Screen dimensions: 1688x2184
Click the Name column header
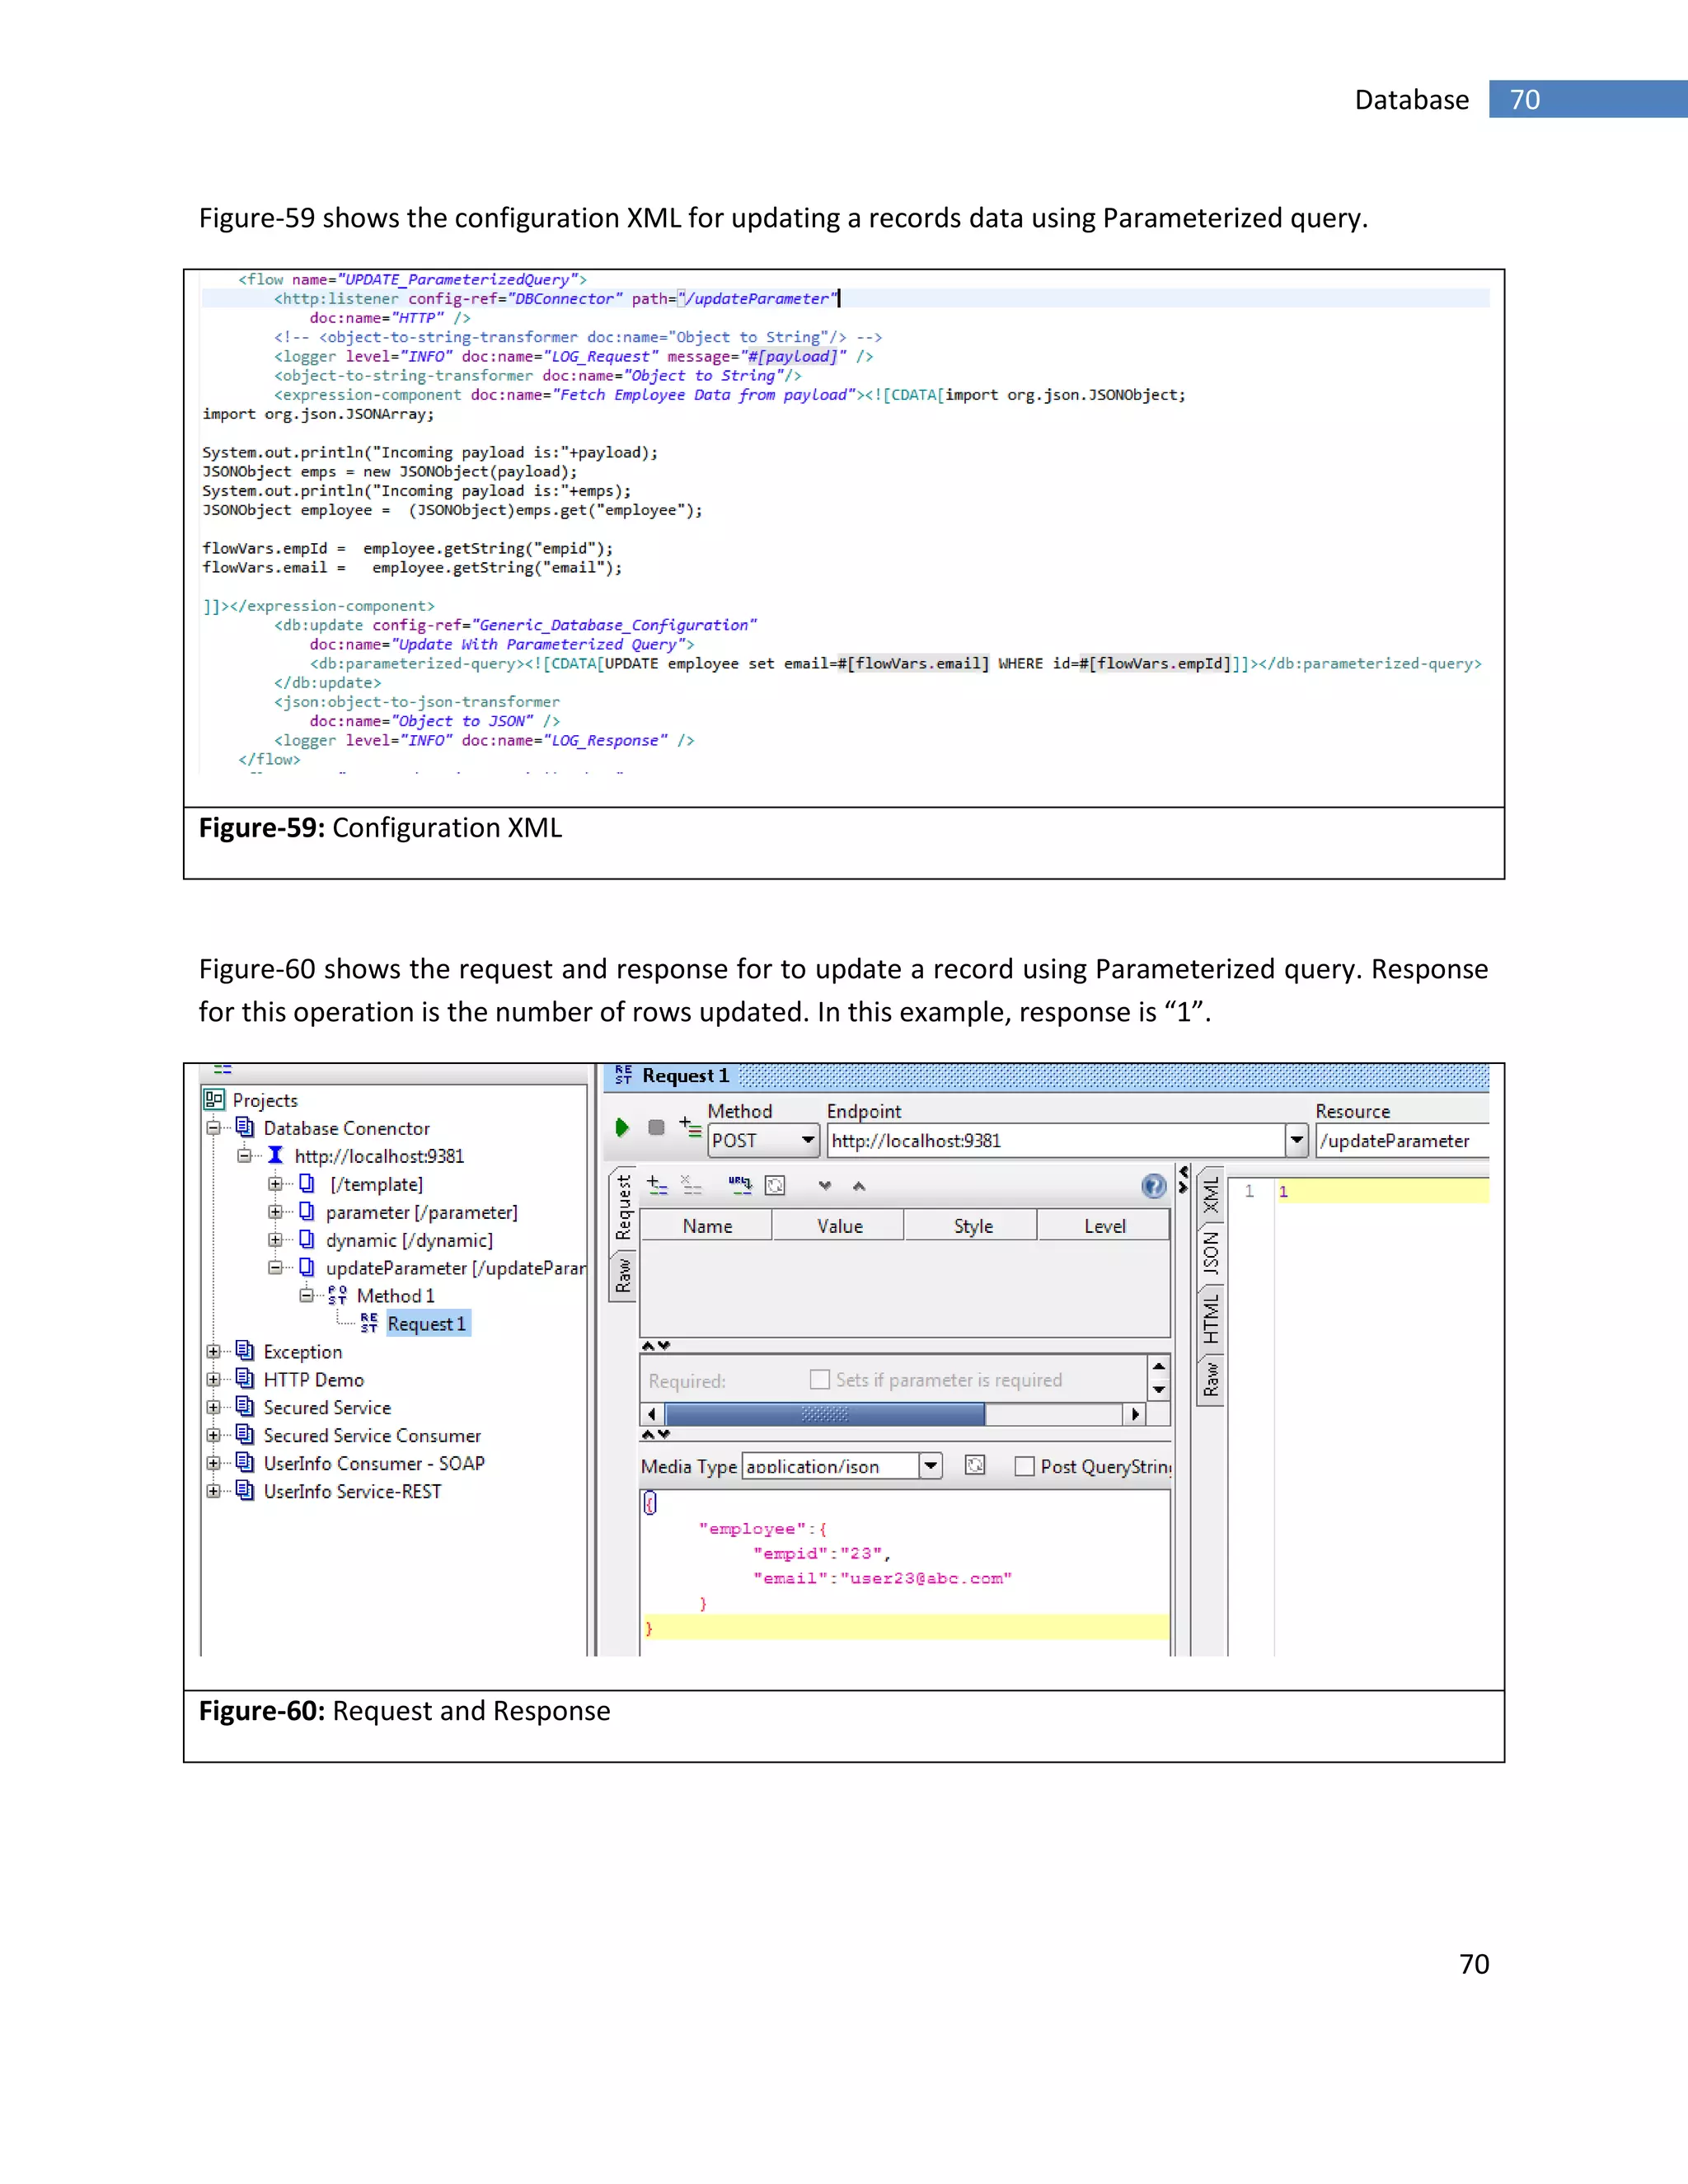coord(706,1226)
